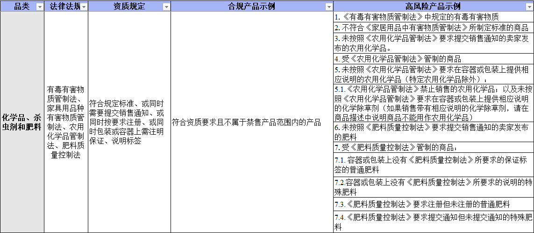
Task: Select cell 7. 受《肥料质量控制法》管制的商品
Action: (x=434, y=148)
